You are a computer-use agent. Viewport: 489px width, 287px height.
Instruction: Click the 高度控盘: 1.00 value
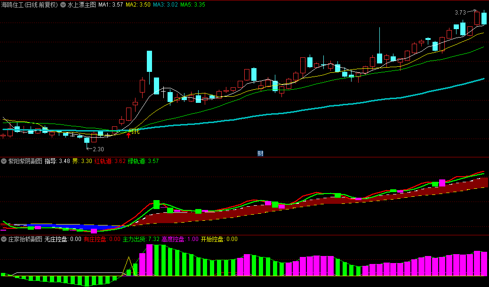(180, 239)
